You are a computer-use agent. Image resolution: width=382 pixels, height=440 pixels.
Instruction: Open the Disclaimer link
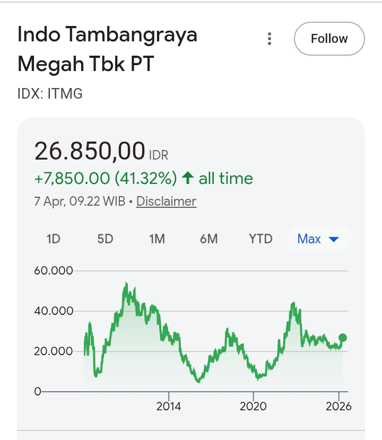(166, 201)
